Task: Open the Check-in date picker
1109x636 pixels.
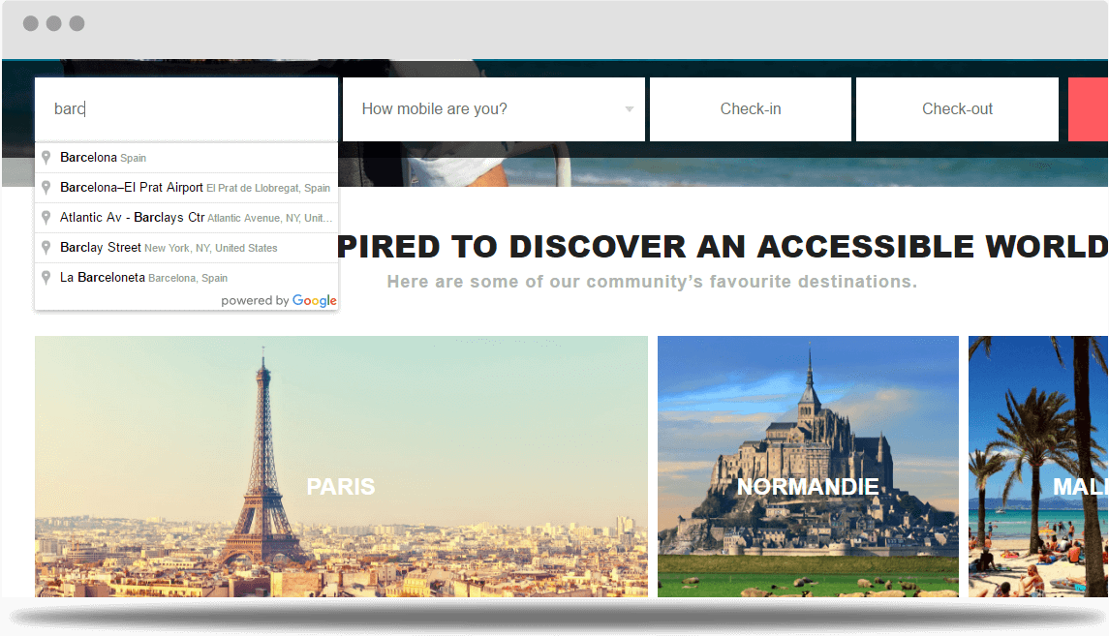Action: click(x=751, y=108)
